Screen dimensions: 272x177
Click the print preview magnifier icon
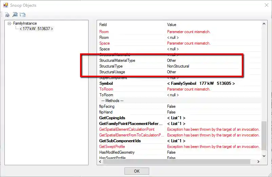[15, 15]
